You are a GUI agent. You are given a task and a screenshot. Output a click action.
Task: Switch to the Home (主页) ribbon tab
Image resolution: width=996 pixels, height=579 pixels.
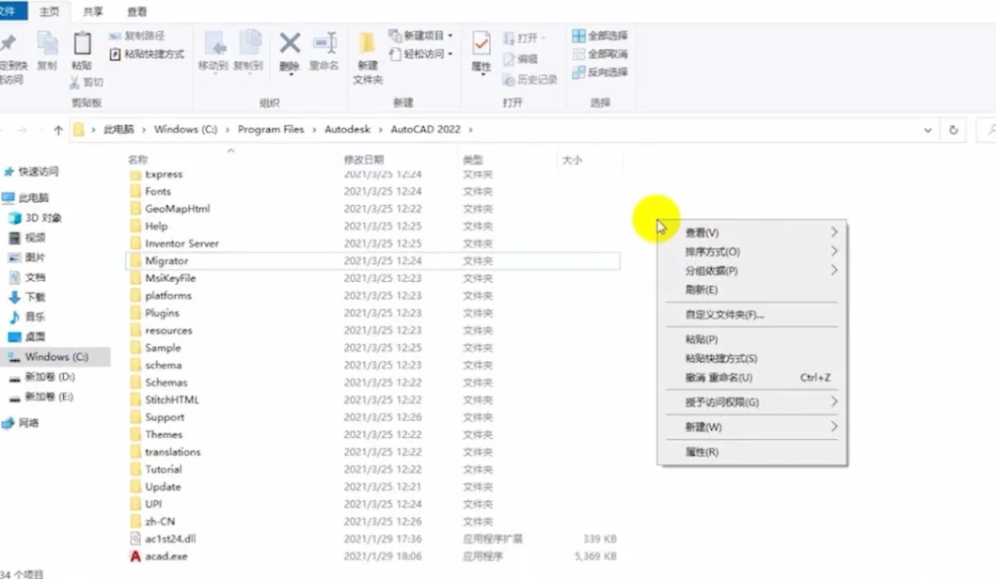coord(50,11)
